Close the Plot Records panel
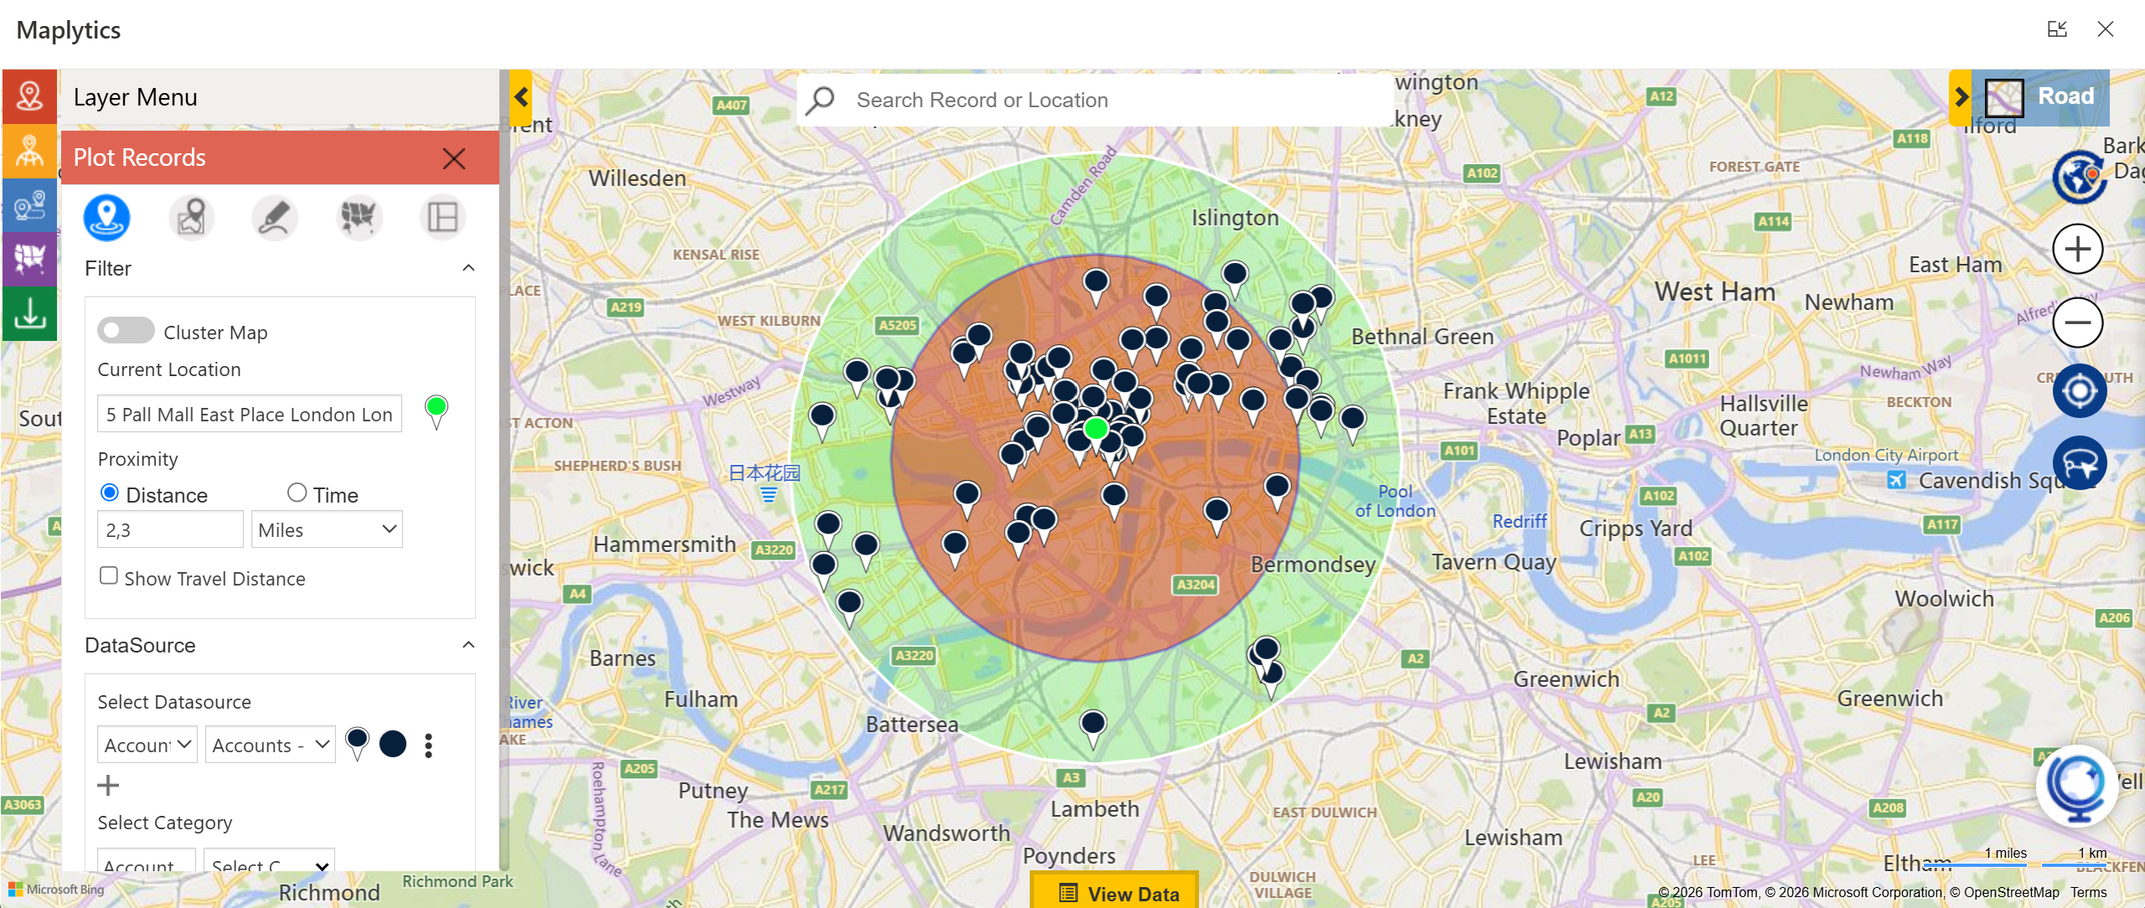2145x908 pixels. [454, 158]
